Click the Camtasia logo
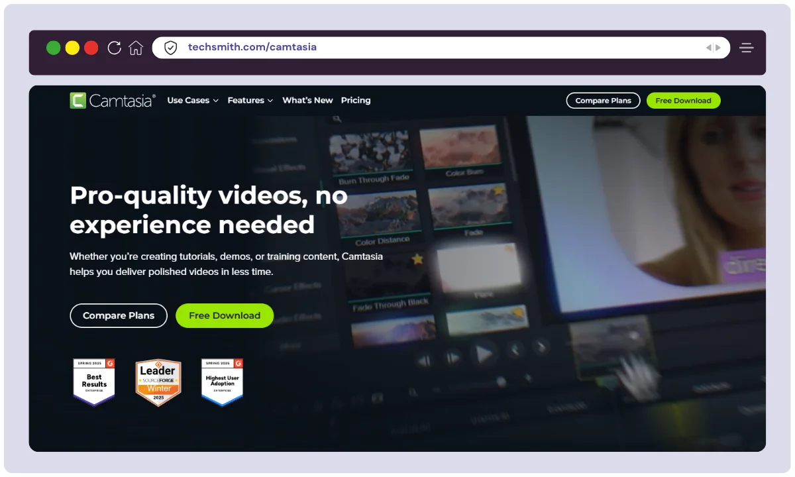The width and height of the screenshot is (795, 477). click(113, 101)
